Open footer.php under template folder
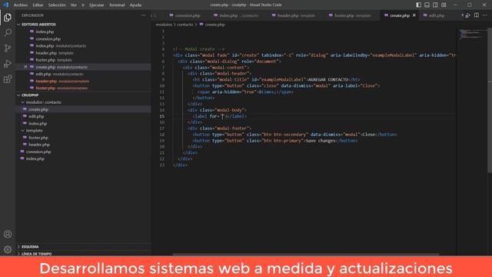 coord(83,138)
